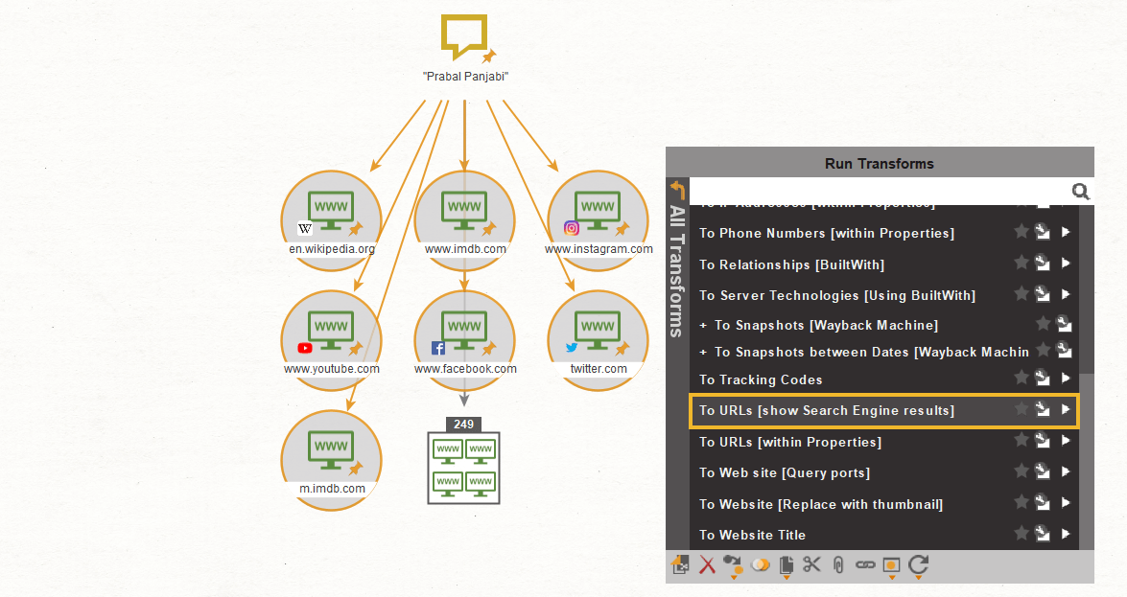Favorite To Web site [Query ports] star
Screen dimensions: 1127x597
[x=1021, y=471]
